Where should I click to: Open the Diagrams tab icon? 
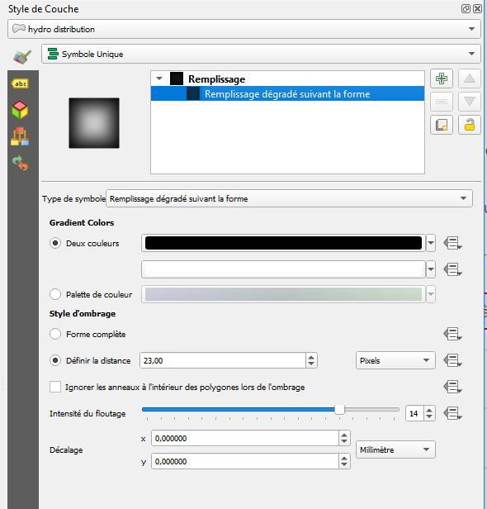tap(20, 136)
